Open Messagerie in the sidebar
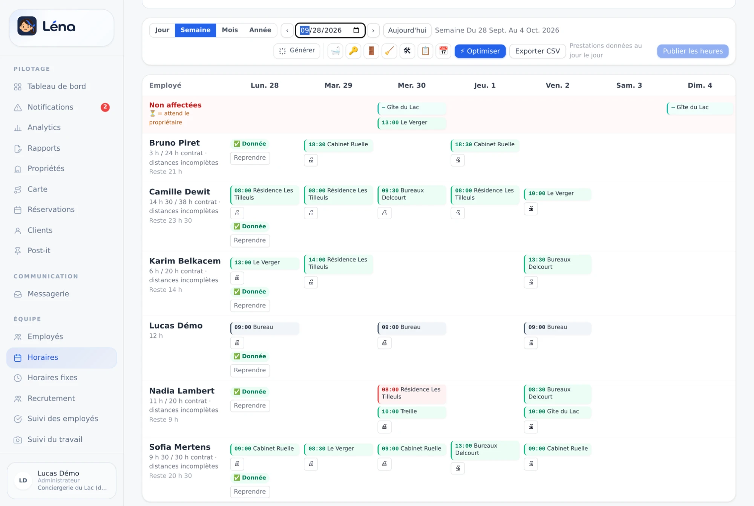This screenshot has width=754, height=506. click(62, 294)
